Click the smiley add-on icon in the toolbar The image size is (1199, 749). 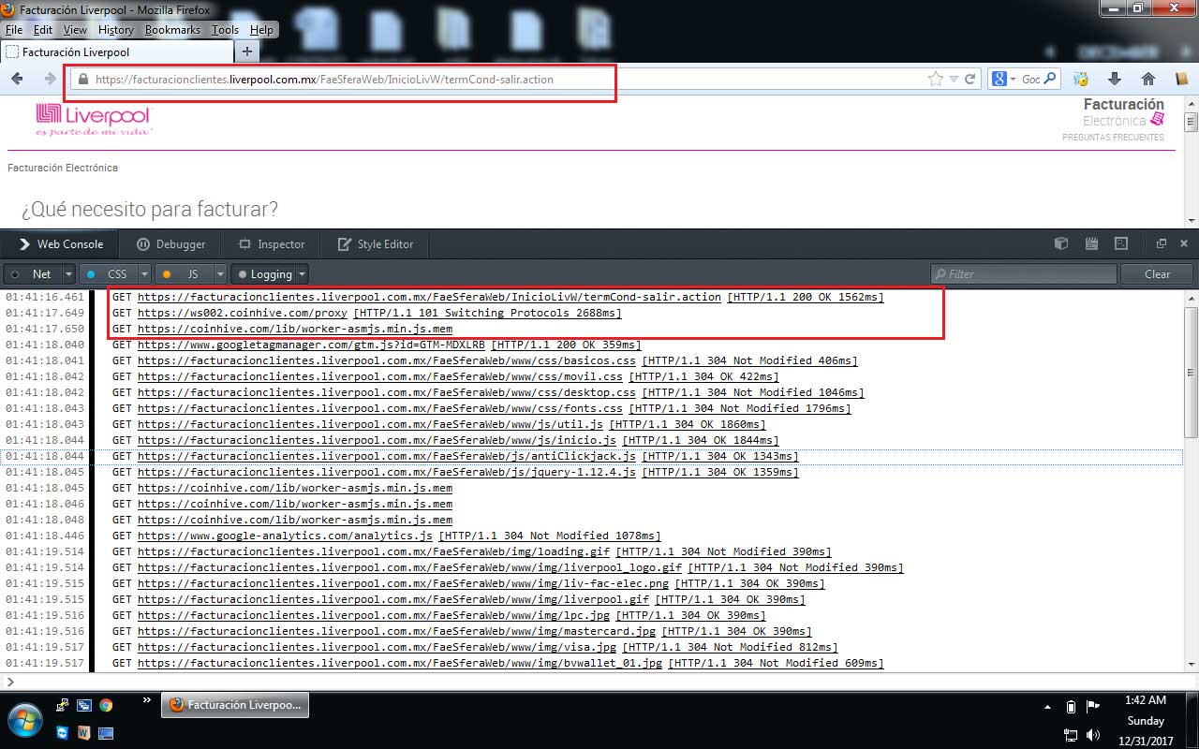1081,80
